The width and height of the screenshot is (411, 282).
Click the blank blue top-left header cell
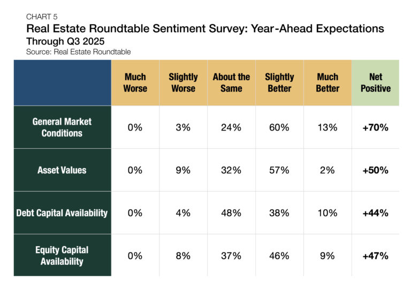62,82
